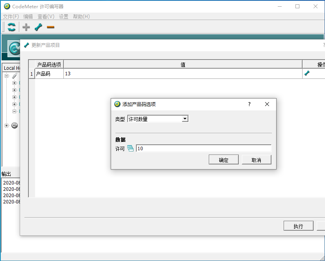The height and width of the screenshot is (261, 325).
Task: Expand the third child tree node
Action: (14, 97)
